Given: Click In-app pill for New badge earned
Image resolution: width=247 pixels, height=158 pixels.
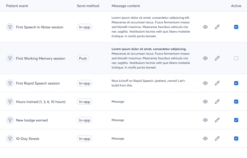Looking at the screenshot, I should pos(85,120).
